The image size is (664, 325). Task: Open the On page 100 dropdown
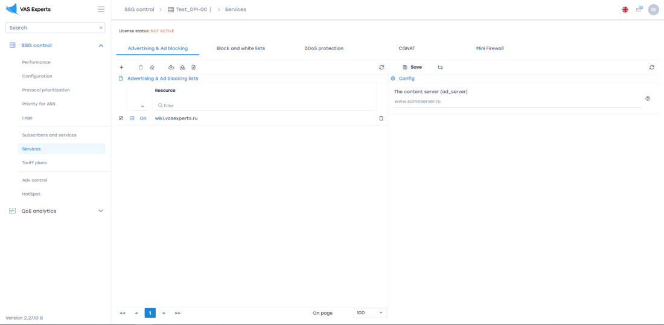point(369,313)
